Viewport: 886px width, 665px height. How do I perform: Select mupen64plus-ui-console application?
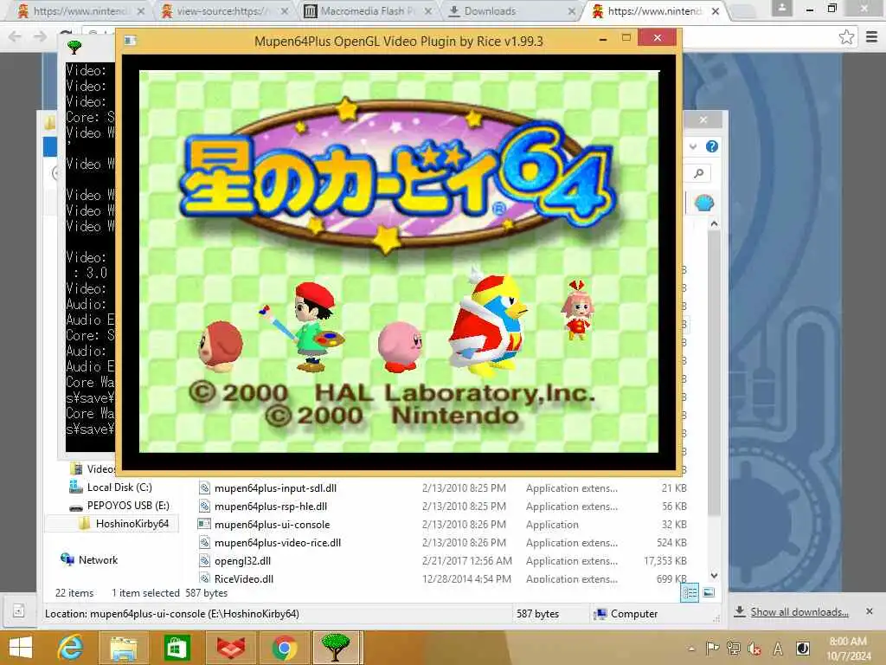272,524
